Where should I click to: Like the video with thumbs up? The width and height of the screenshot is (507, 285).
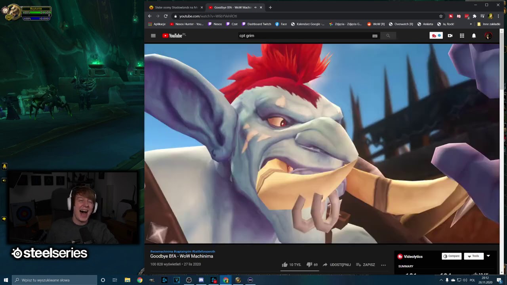291,264
